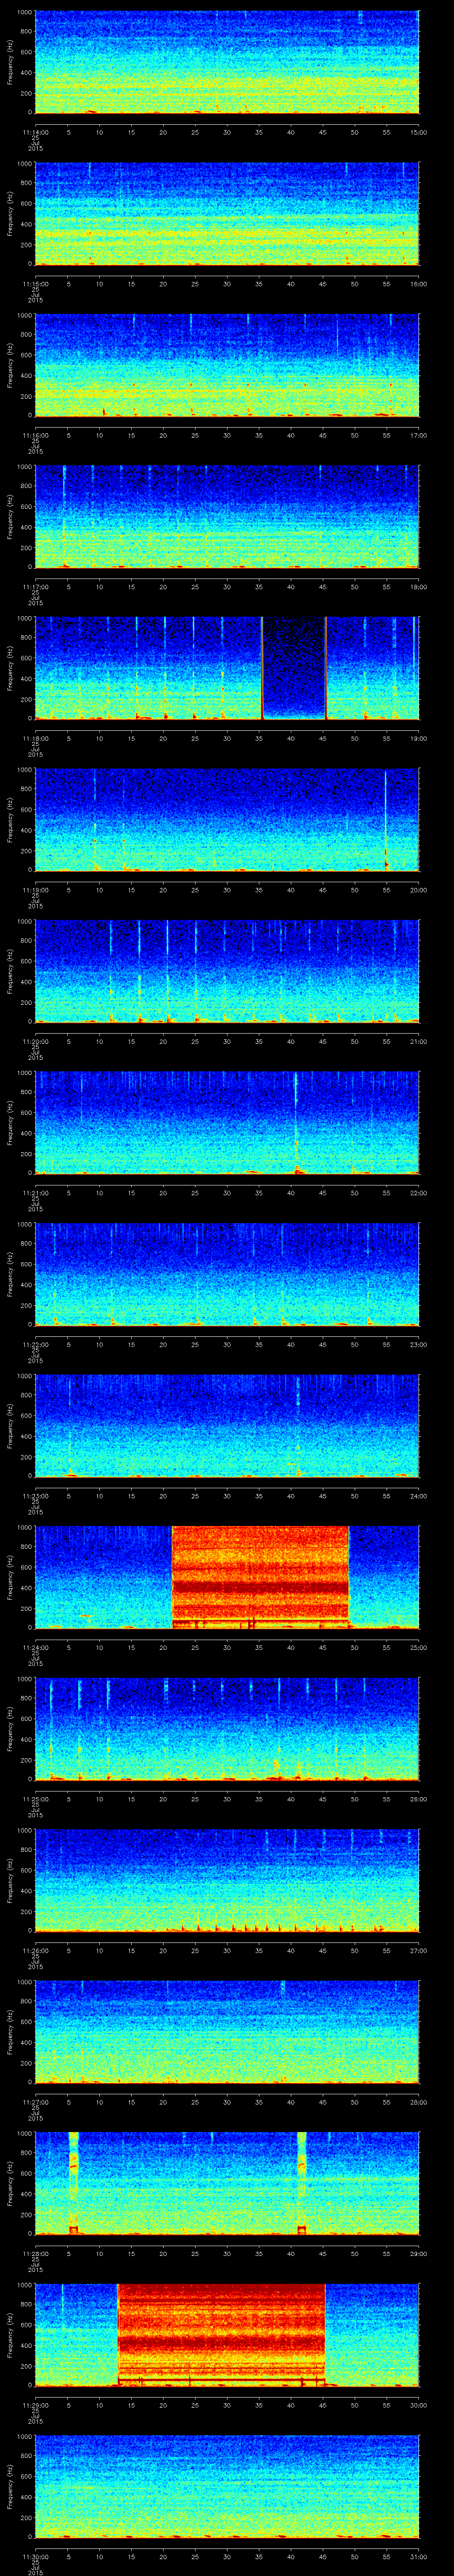The image size is (454, 2576).
Task: Select the 11:18:00 start time label
Action: pos(35,738)
